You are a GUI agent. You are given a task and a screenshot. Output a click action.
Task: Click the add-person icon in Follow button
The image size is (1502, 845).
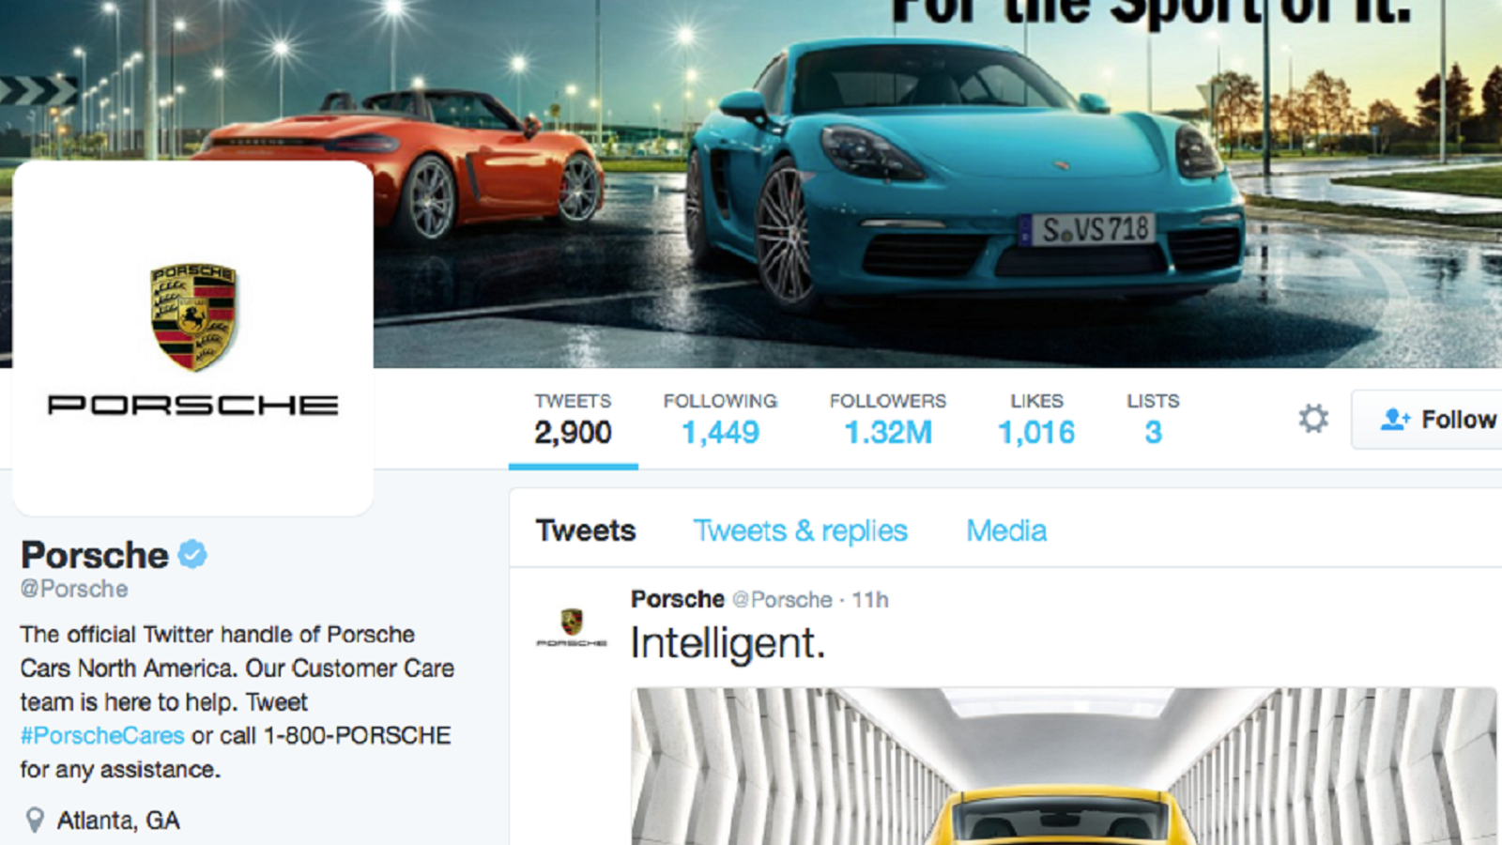(1395, 419)
